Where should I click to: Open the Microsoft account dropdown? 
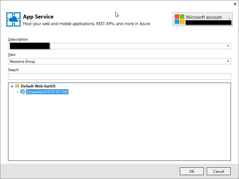pos(203,19)
